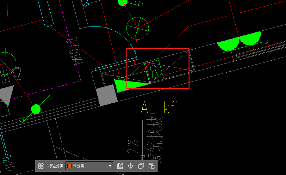Image resolution: width=286 pixels, height=175 pixels.
Task: Click the edit annotation pencil icon
Action: [120, 166]
